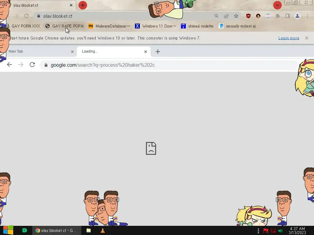This screenshot has width=314, height=235.
Task: Open the green app icon on taskbar
Action: [25, 230]
